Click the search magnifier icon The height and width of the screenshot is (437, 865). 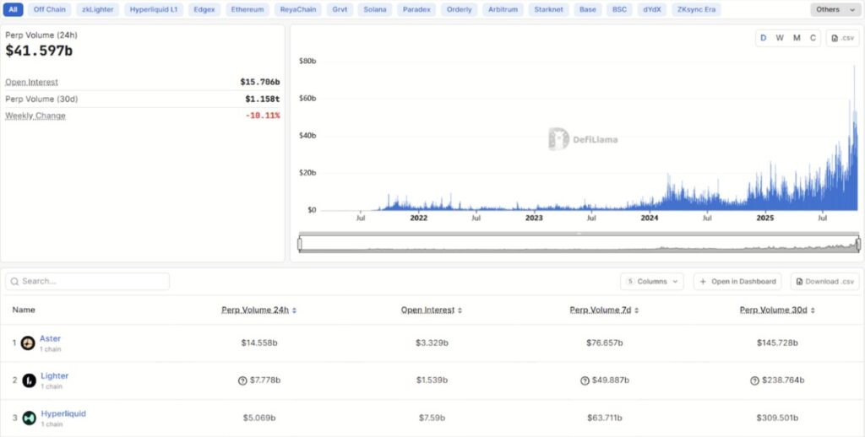(x=15, y=281)
